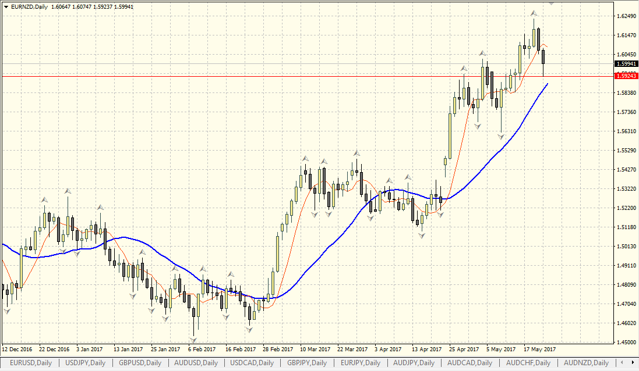
Task: Click the 17 May 2017 date label
Action: pos(539,349)
